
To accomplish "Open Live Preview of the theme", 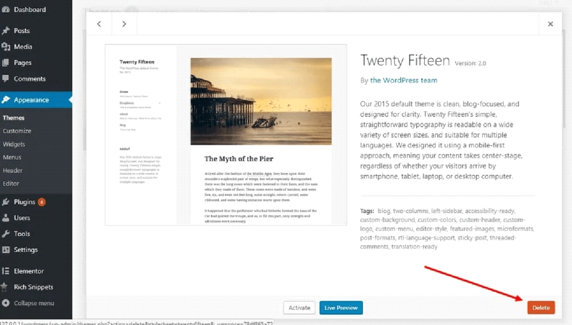I will click(x=341, y=308).
